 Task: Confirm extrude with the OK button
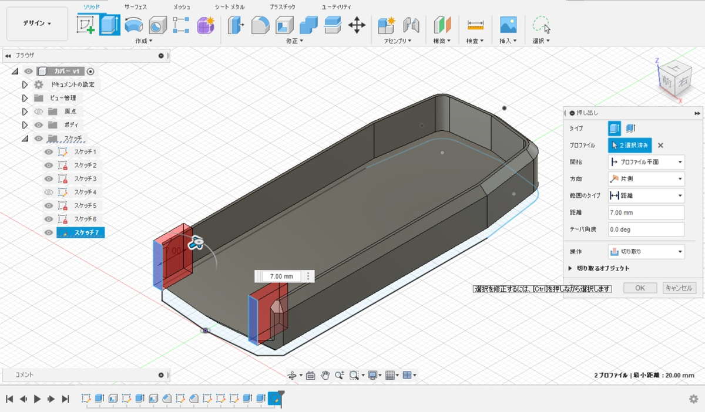pyautogui.click(x=640, y=288)
